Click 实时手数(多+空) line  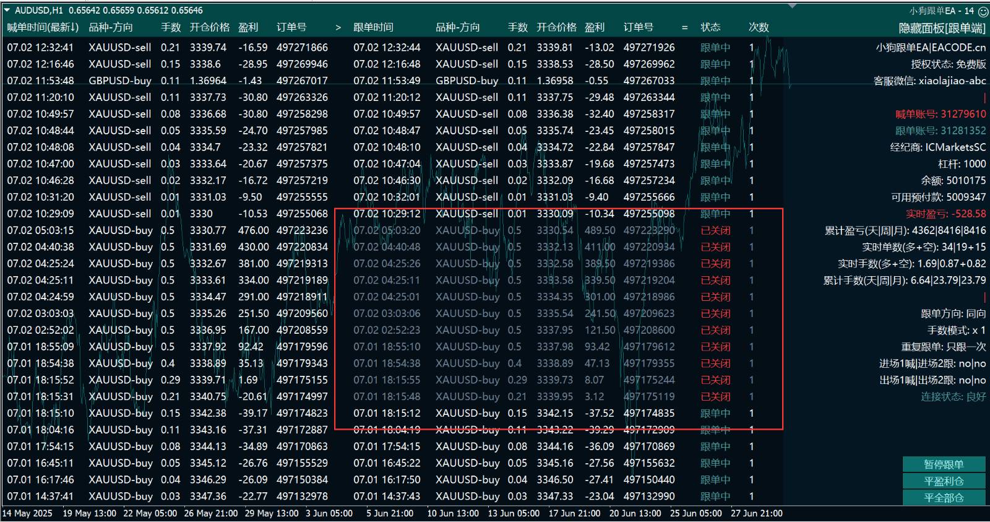[x=912, y=264]
